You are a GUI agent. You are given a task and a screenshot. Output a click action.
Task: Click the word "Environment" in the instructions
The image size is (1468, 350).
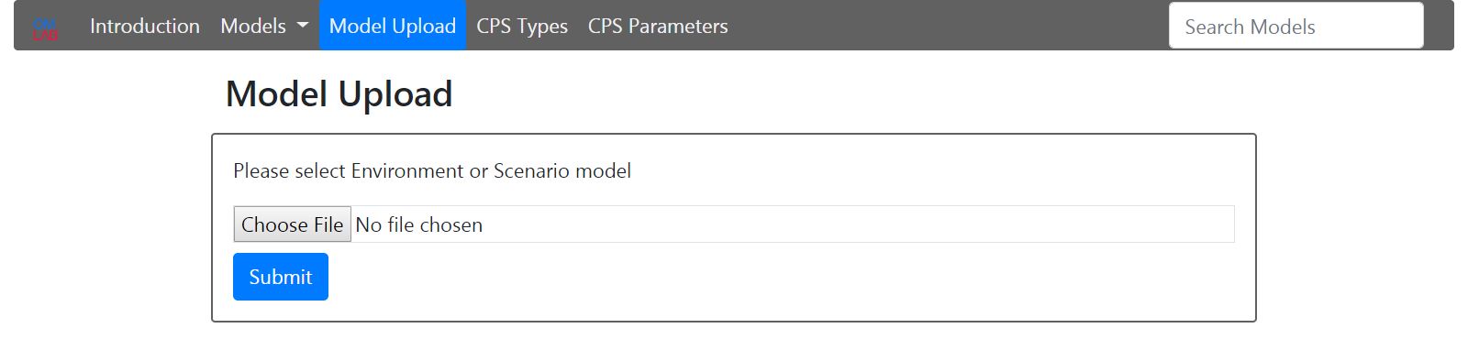click(407, 170)
